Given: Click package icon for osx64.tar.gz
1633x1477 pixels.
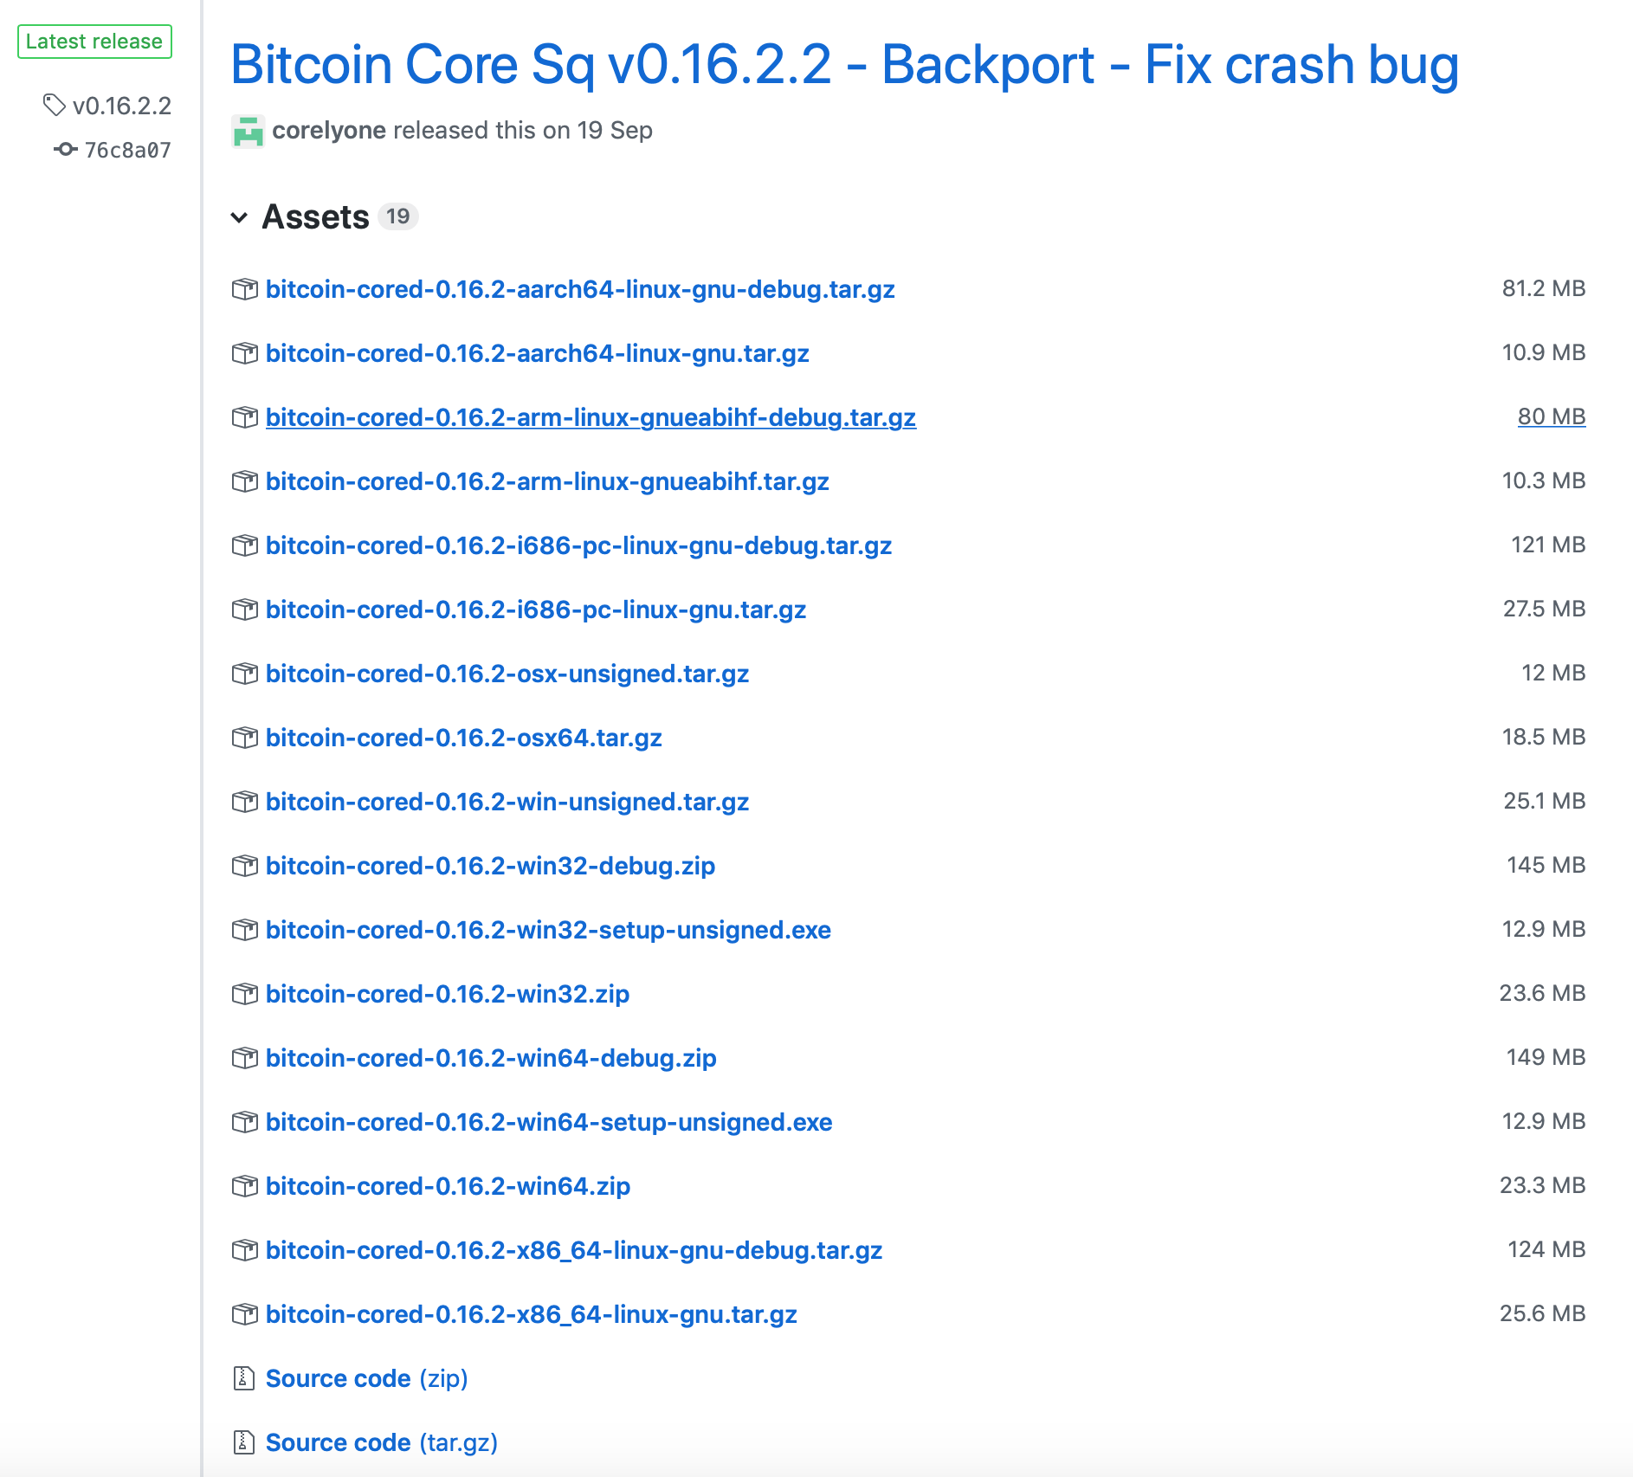Looking at the screenshot, I should coord(244,738).
